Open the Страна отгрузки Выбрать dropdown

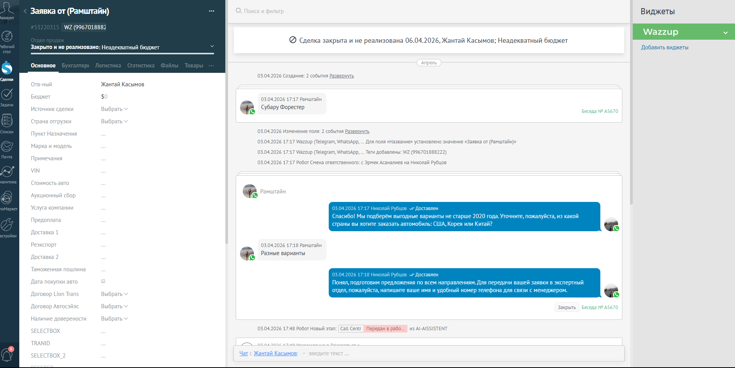click(114, 121)
